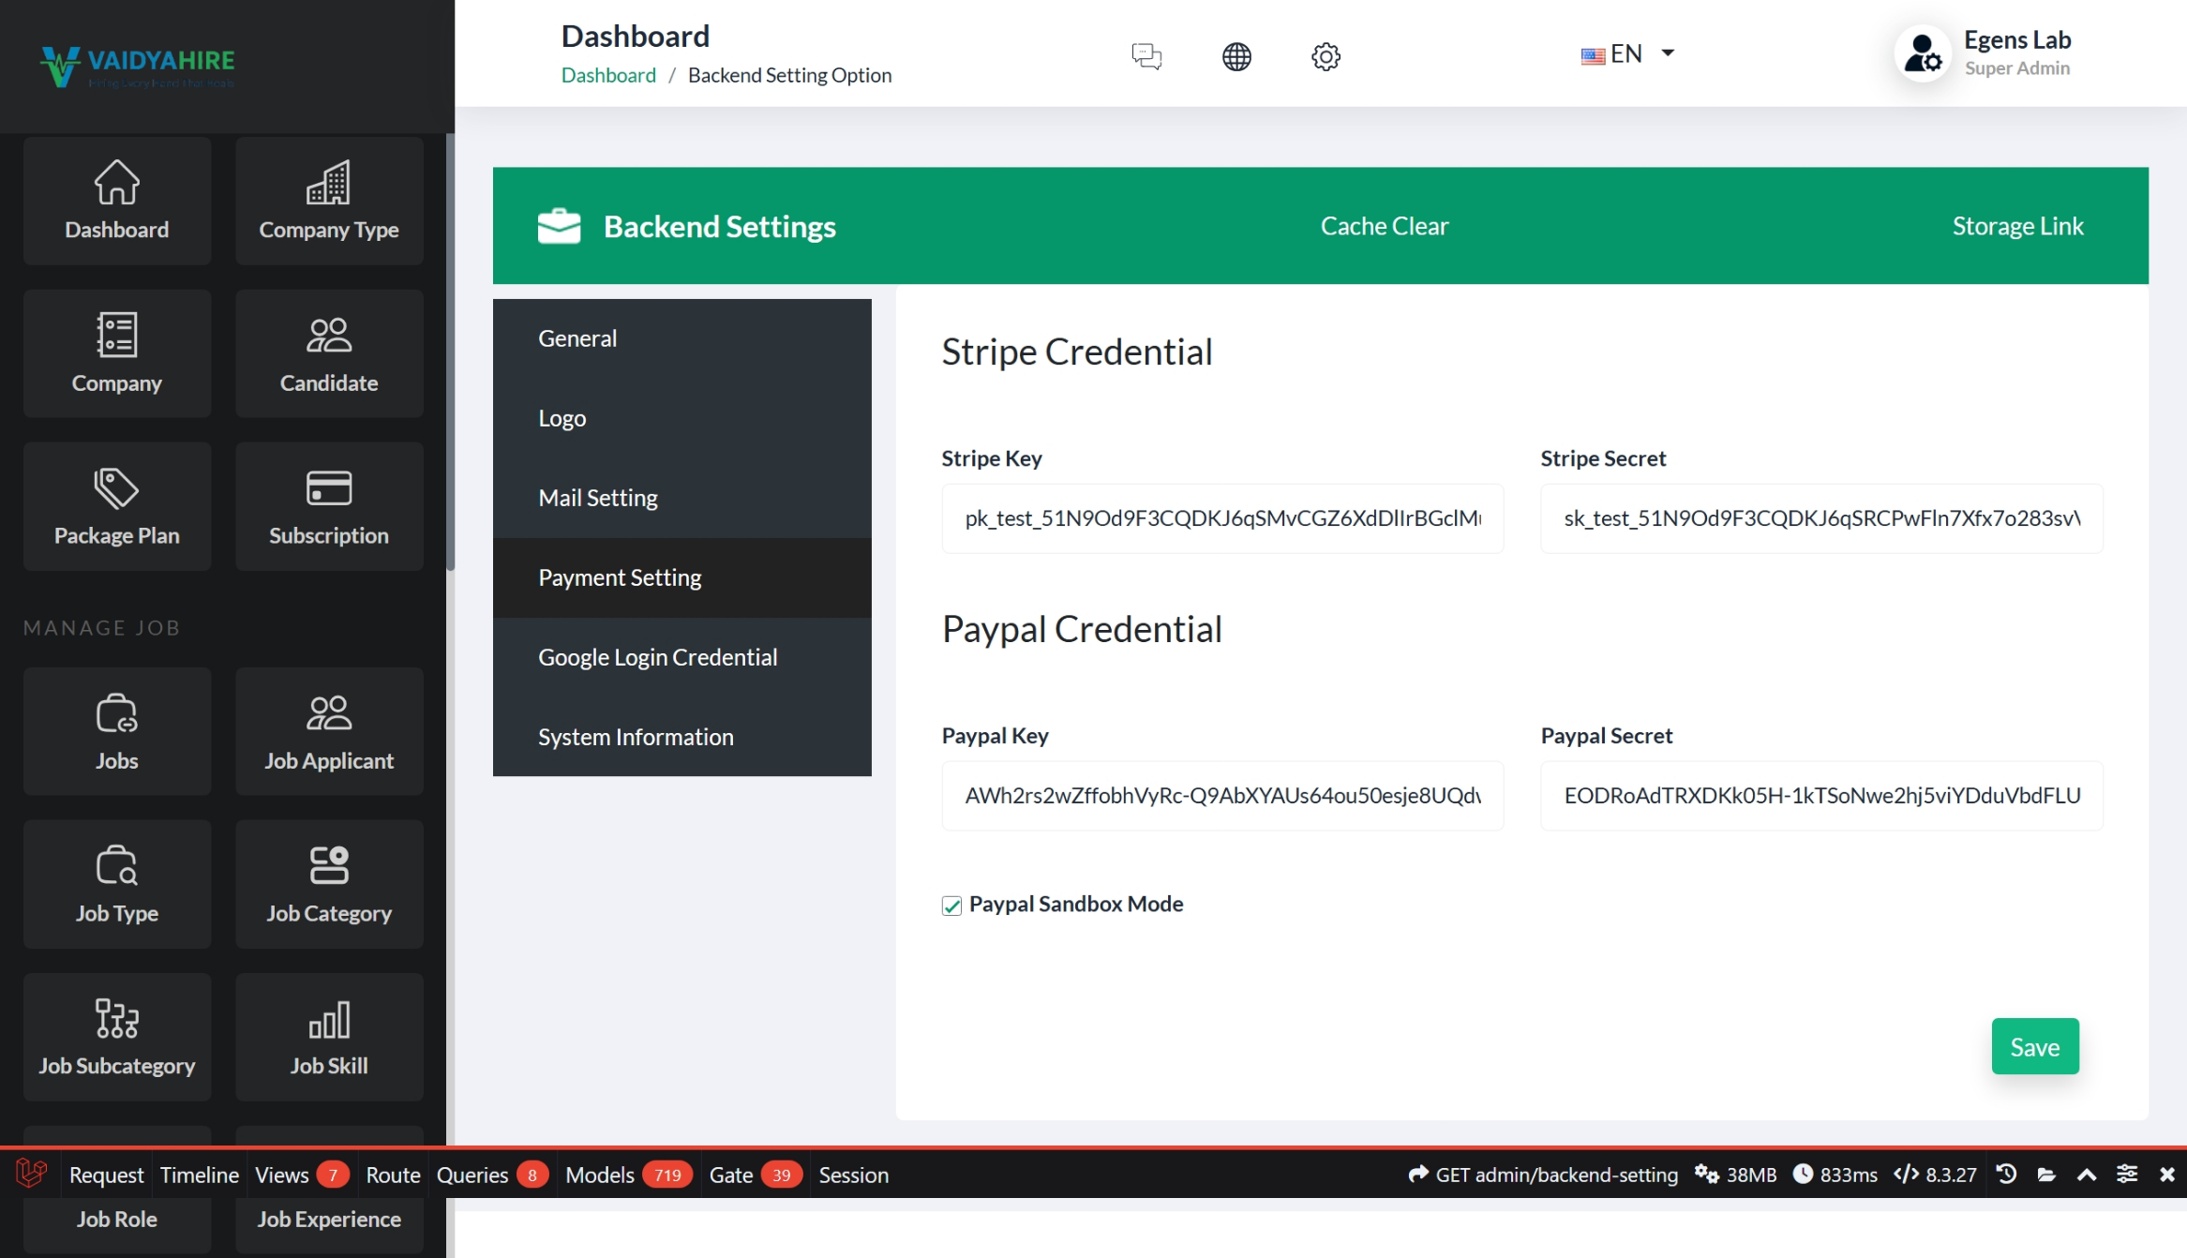Click the Storage Link option
The height and width of the screenshot is (1258, 2187).
tap(2017, 226)
